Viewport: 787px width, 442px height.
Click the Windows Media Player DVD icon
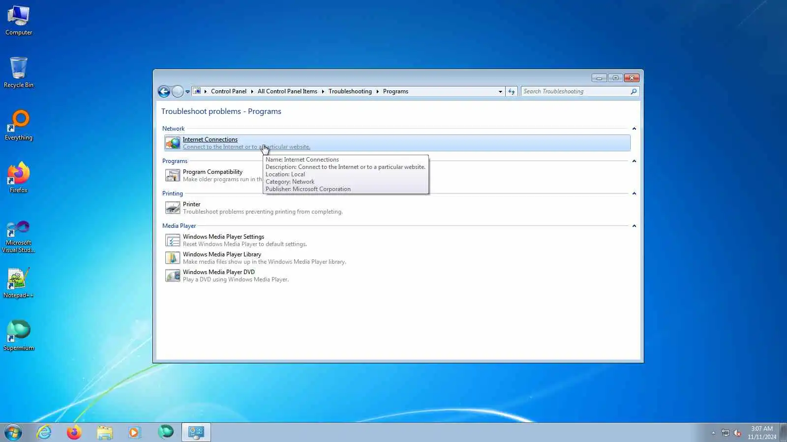(173, 276)
